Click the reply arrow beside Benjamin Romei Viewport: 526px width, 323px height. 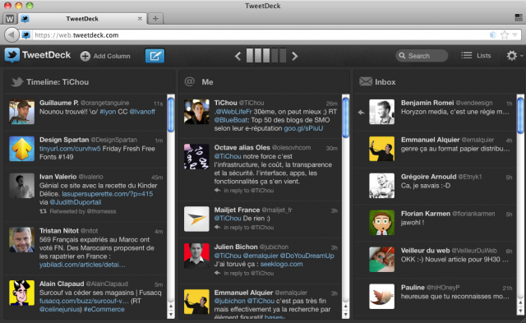click(362, 113)
